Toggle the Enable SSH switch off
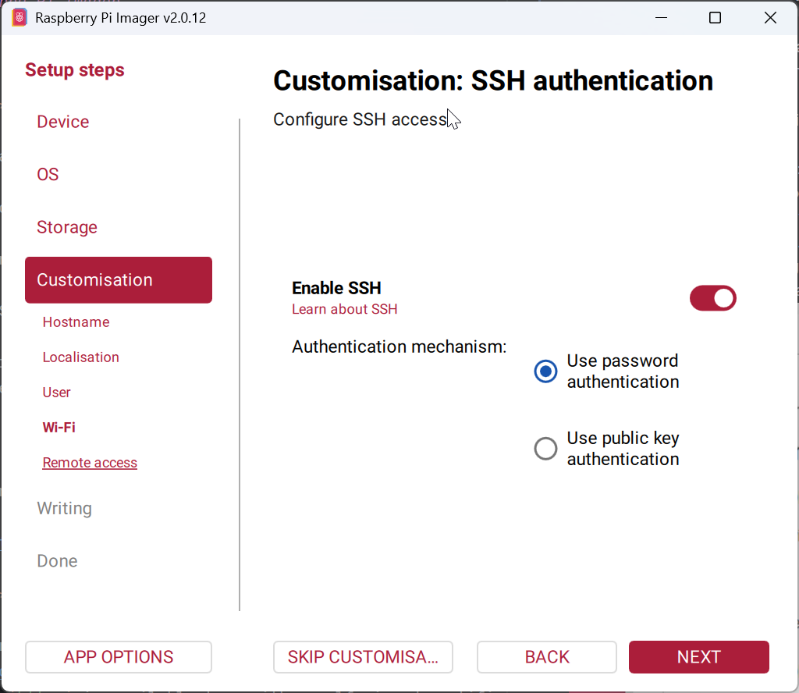799x693 pixels. (713, 298)
